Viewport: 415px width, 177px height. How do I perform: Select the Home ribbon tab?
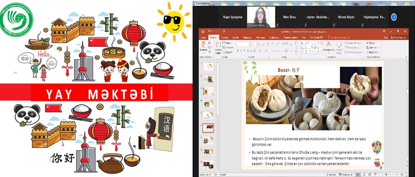coord(213,38)
